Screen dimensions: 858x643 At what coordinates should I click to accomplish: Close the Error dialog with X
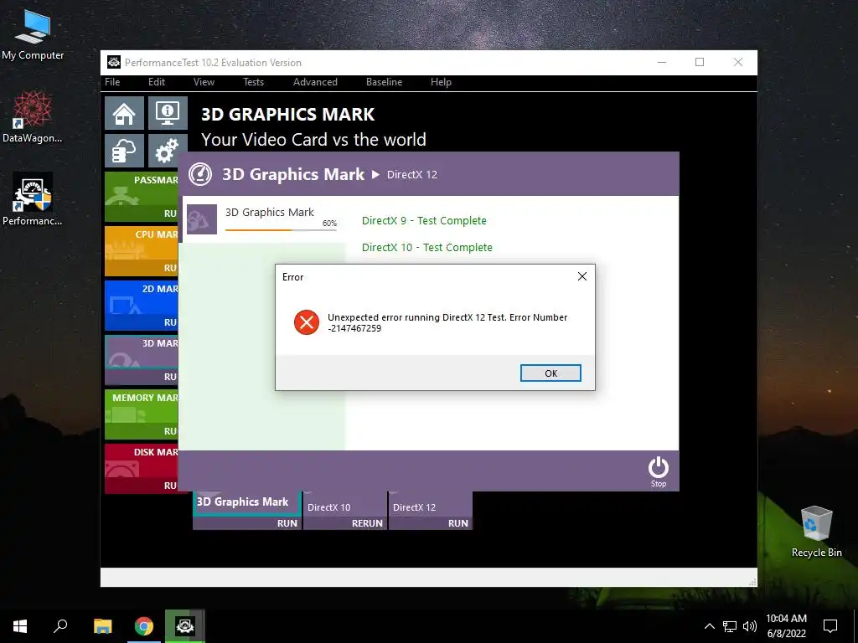pyautogui.click(x=582, y=276)
